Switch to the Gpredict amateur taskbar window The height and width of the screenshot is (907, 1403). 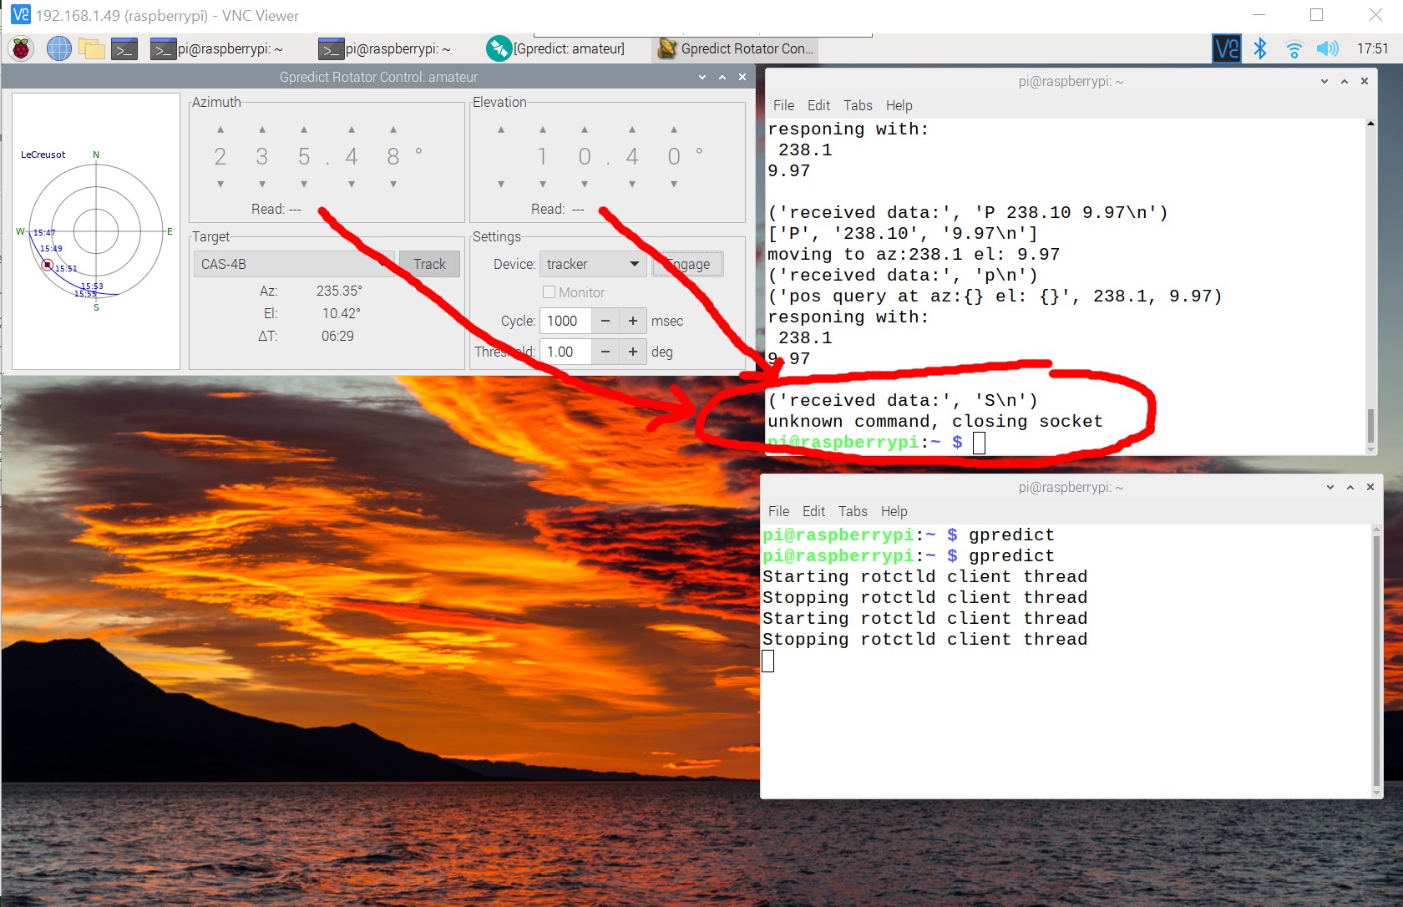[x=556, y=48]
